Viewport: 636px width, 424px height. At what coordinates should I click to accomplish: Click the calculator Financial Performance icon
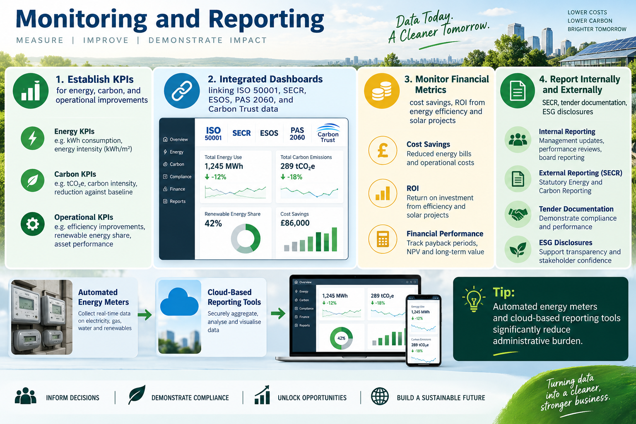[x=383, y=239]
